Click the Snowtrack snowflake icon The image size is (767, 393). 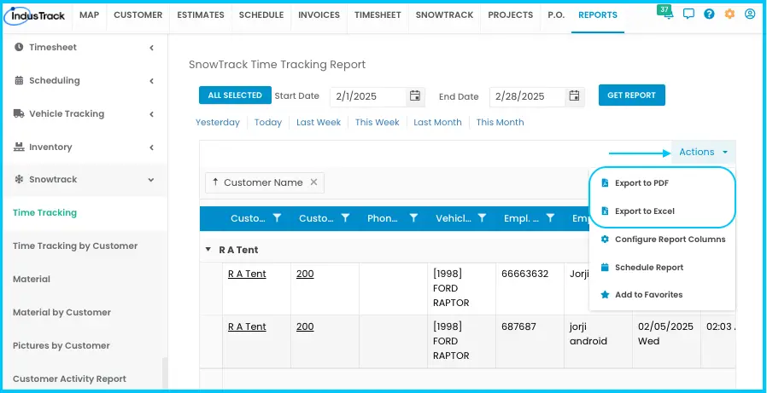pos(19,180)
